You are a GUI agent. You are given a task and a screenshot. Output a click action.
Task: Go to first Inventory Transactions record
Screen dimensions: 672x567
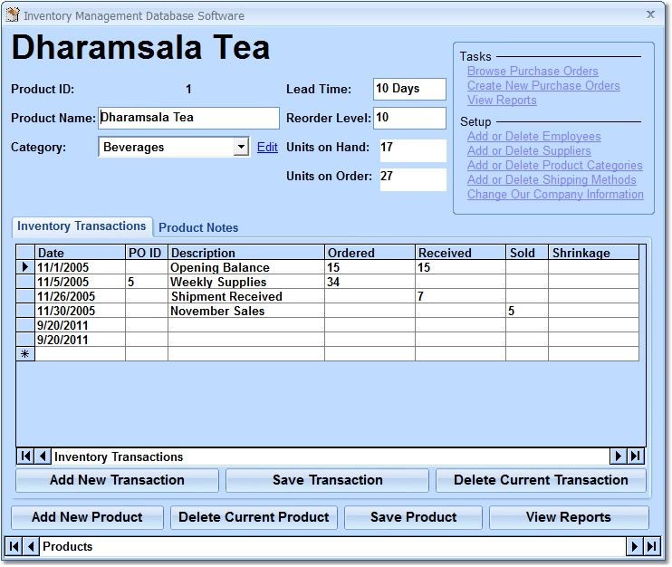26,456
